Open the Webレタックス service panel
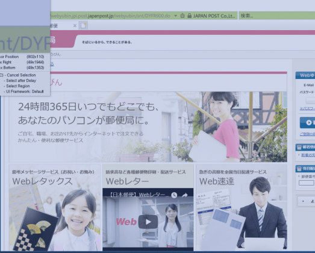Viewport: 315px width, 253px height. [55, 208]
